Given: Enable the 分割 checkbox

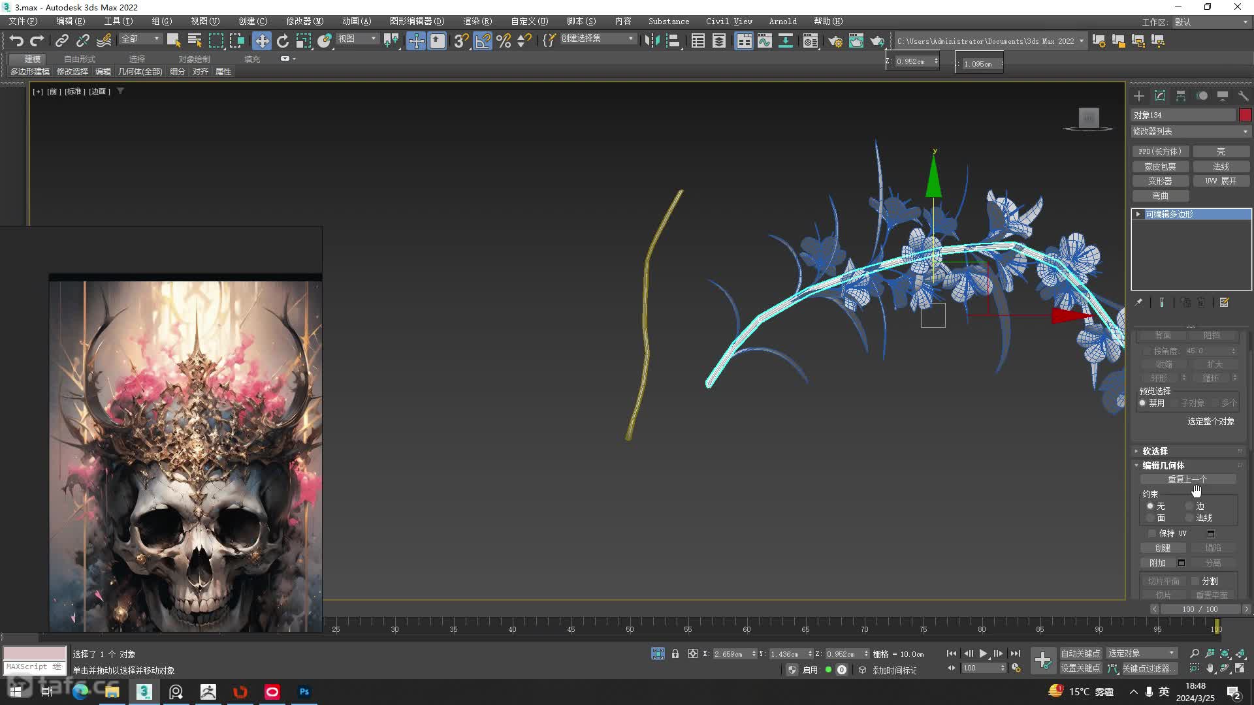Looking at the screenshot, I should (1195, 581).
